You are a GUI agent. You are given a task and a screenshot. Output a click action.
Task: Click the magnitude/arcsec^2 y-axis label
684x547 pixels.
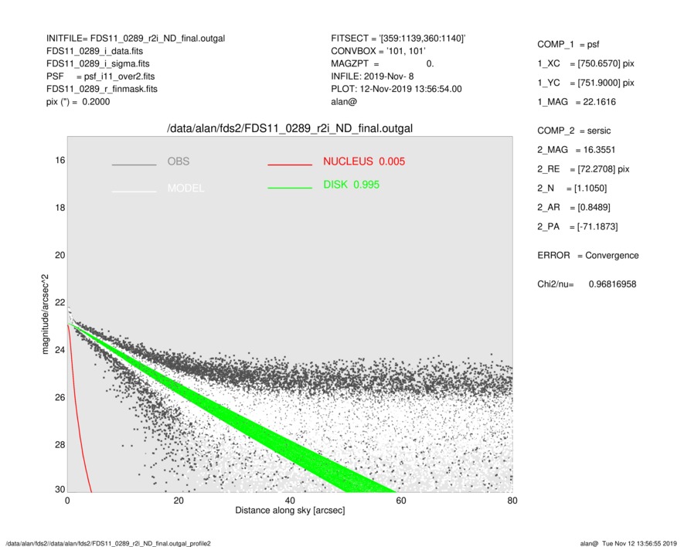[45, 314]
